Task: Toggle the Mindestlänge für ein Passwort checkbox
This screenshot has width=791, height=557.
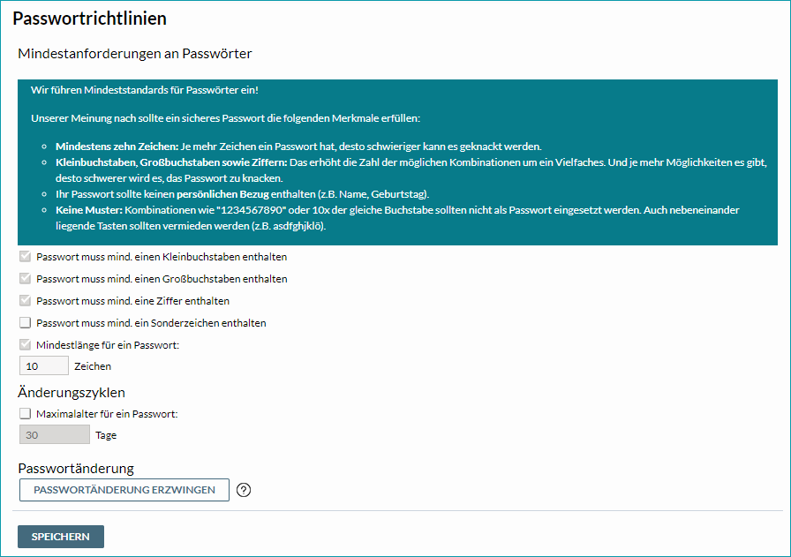Action: coord(26,345)
